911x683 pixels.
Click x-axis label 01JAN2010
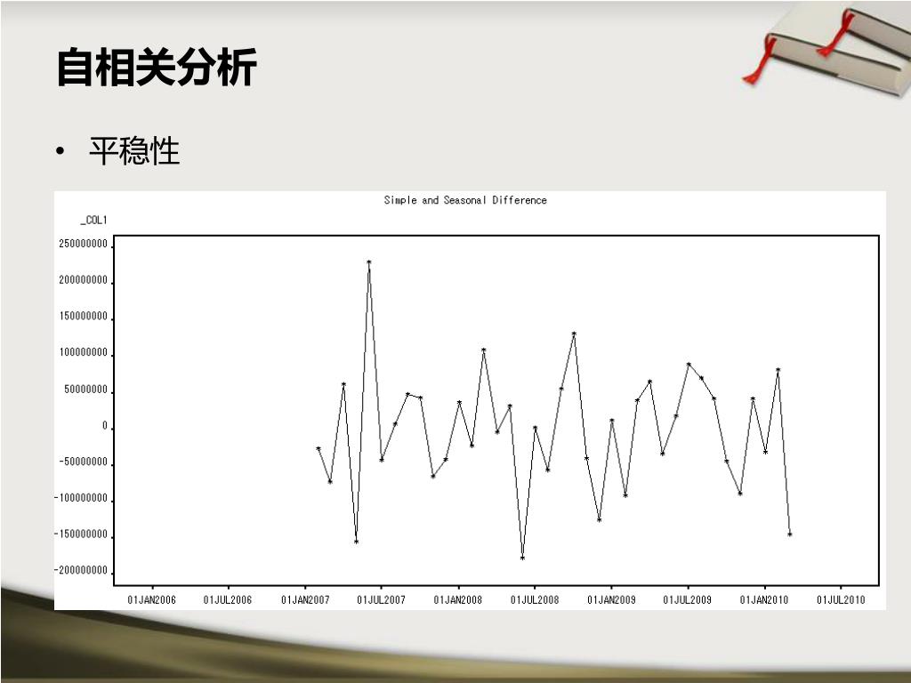[764, 600]
